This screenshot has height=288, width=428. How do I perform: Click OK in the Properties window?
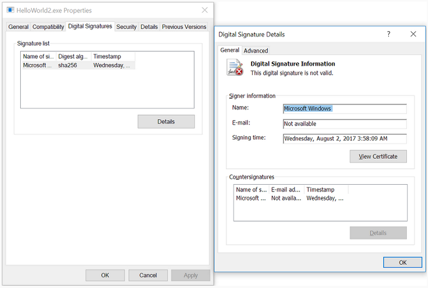coord(105,275)
